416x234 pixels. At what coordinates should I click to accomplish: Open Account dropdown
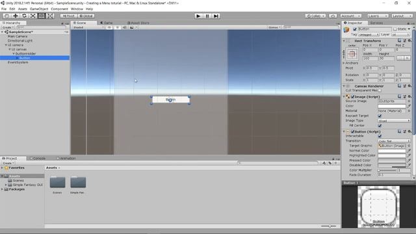(351, 16)
